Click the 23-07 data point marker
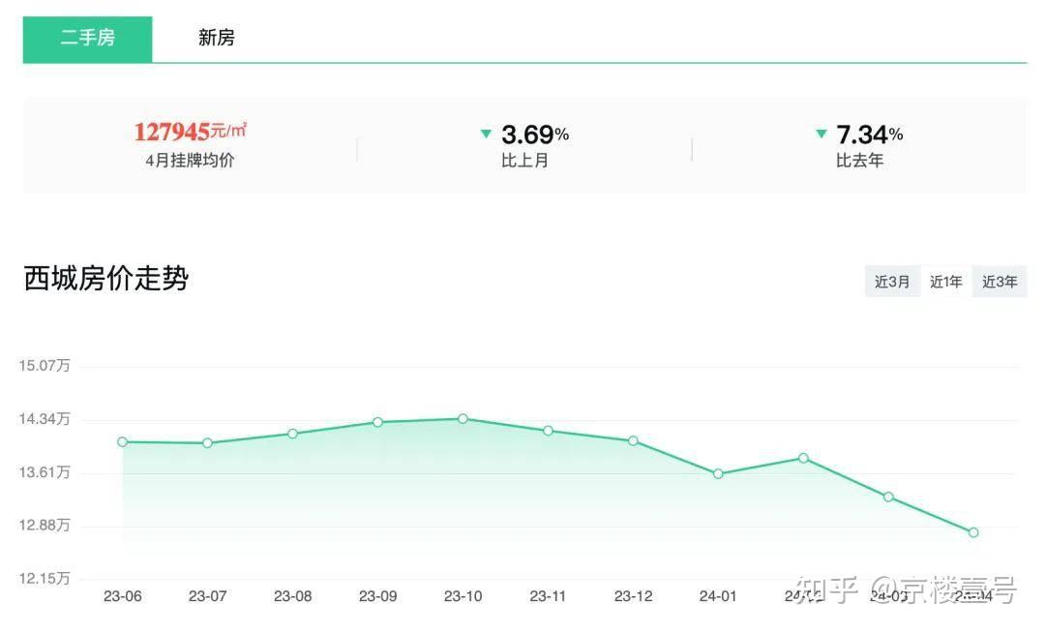This screenshot has width=1045, height=633. (x=207, y=443)
